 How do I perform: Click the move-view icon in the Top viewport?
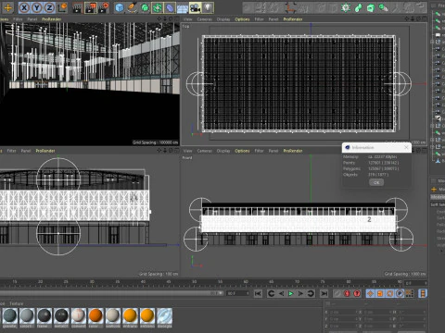pyautogui.click(x=407, y=19)
